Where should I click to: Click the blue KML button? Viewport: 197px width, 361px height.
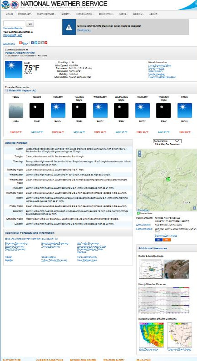coord(158,240)
